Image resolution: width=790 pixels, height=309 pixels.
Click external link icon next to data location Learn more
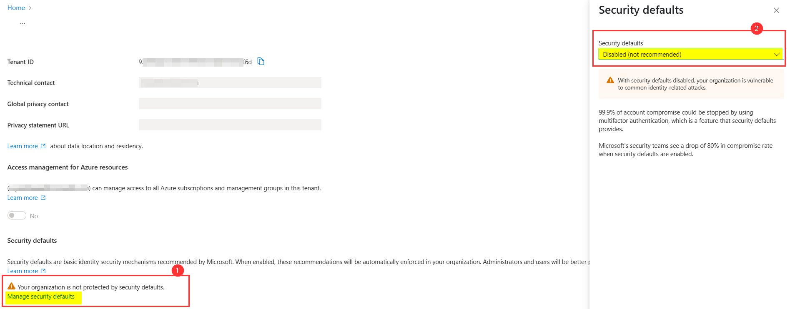(44, 146)
